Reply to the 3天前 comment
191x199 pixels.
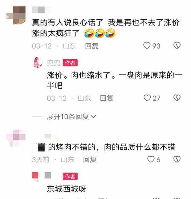[x=90, y=160]
